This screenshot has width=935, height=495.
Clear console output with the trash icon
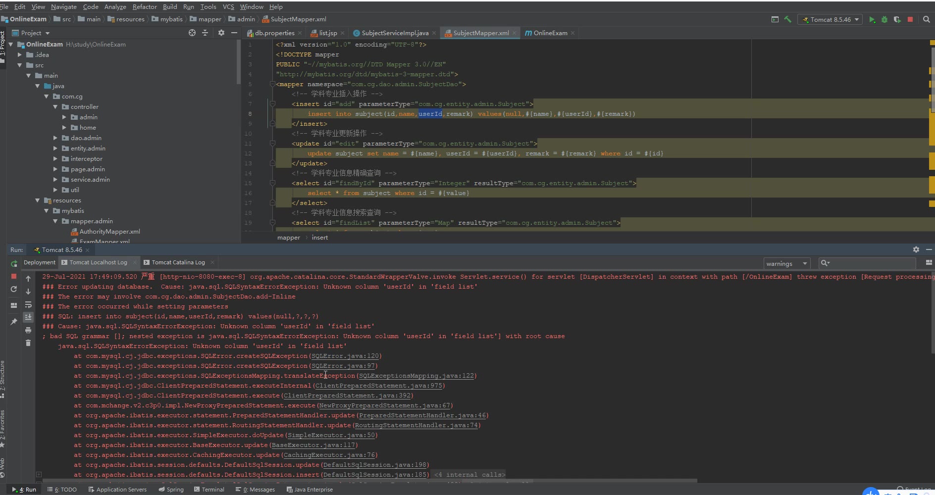tap(28, 343)
